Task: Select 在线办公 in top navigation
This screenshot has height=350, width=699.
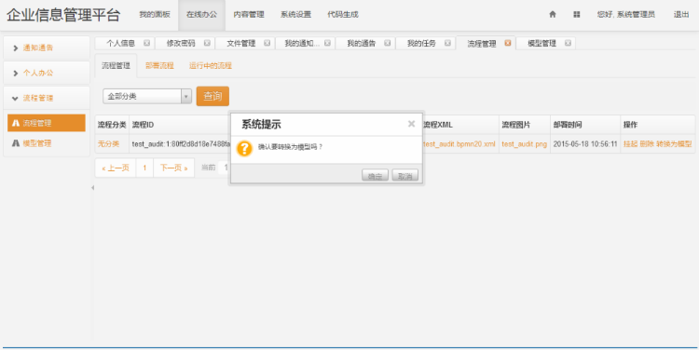Action: 201,14
